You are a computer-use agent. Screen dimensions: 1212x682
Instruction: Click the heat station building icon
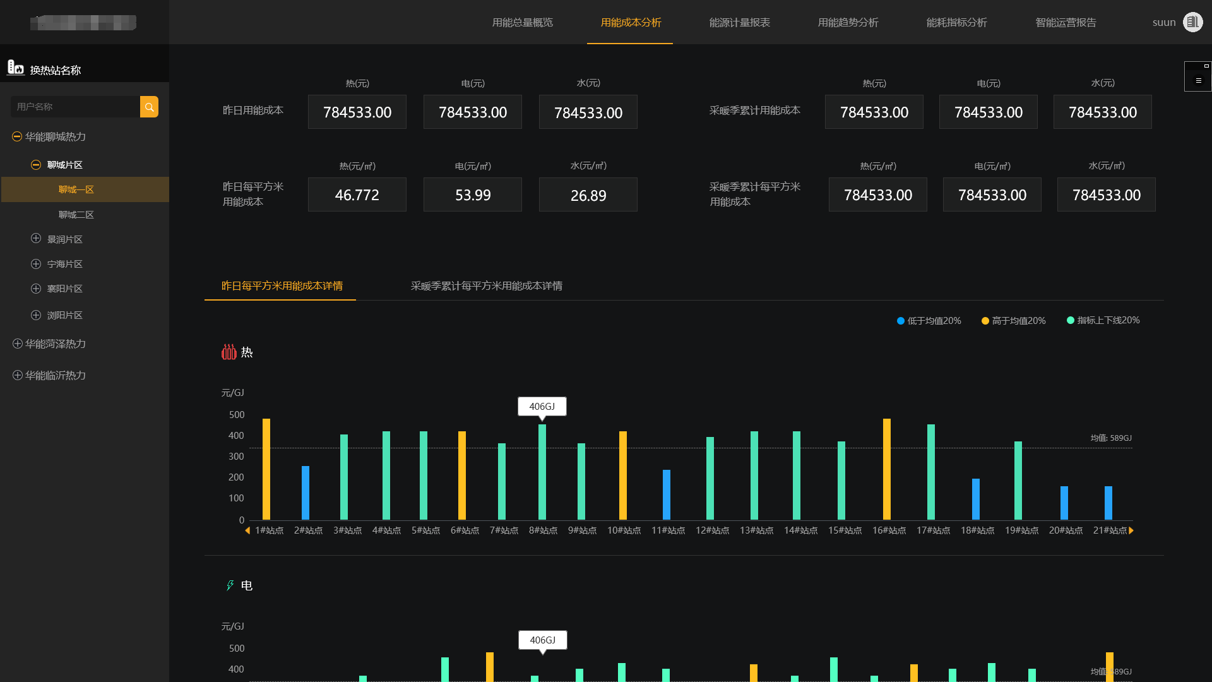click(x=15, y=67)
